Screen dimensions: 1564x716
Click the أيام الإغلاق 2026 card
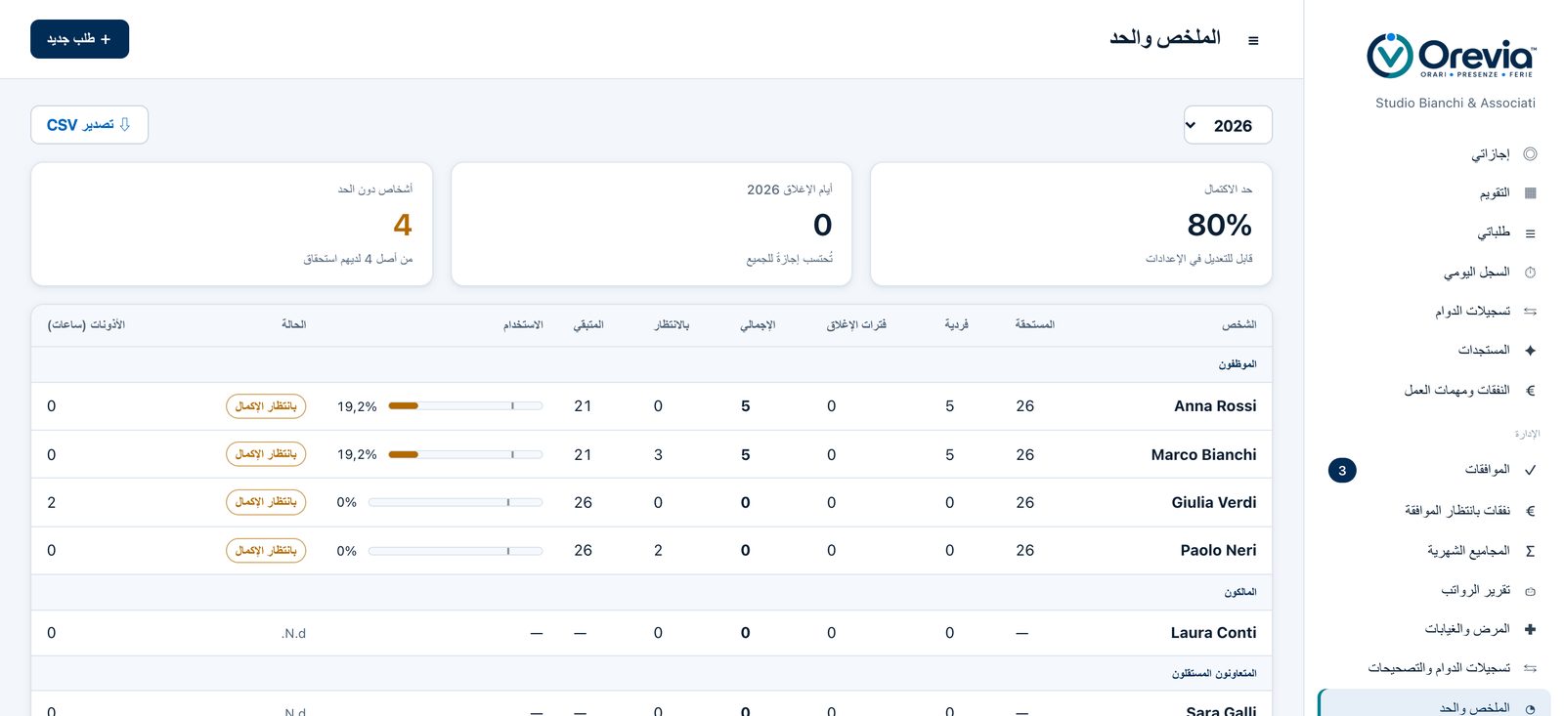click(651, 225)
